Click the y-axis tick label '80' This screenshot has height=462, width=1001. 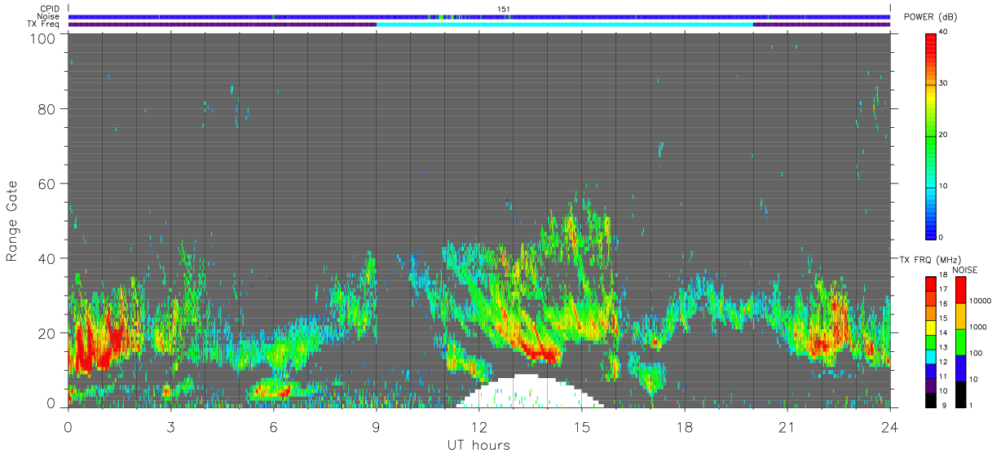[46, 108]
